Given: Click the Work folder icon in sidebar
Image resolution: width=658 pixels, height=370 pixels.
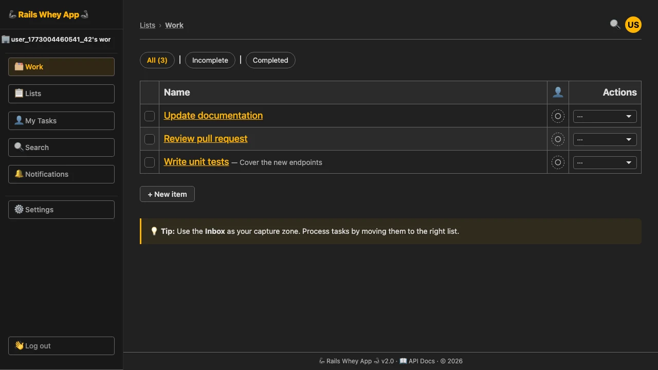Looking at the screenshot, I should tap(19, 66).
